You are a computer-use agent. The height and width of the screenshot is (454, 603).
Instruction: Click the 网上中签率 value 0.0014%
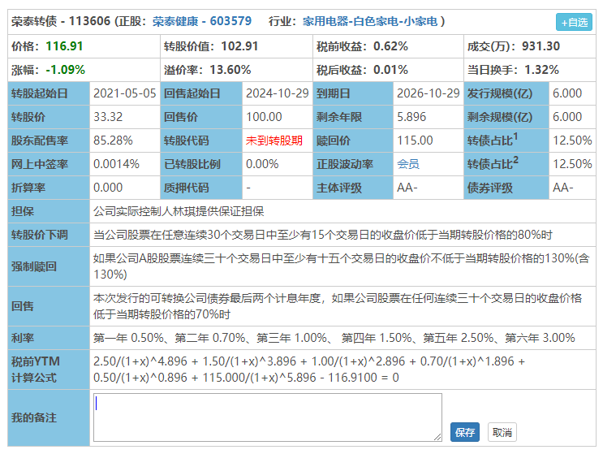tap(116, 164)
